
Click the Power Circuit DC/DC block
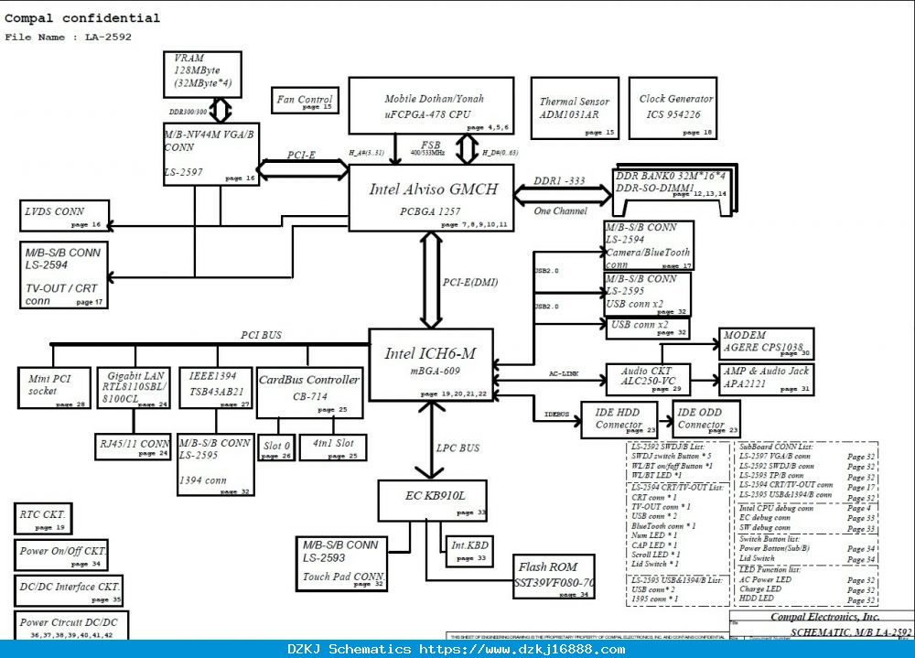coord(71,626)
